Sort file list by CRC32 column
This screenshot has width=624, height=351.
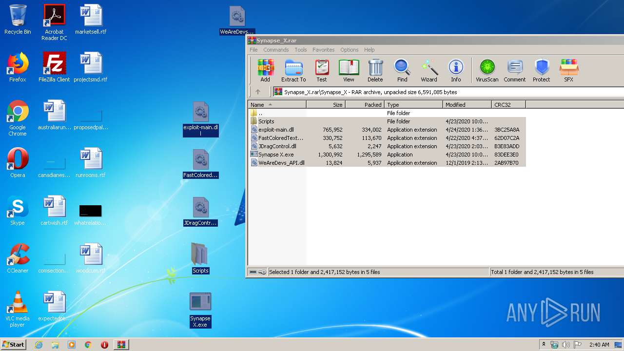click(508, 104)
